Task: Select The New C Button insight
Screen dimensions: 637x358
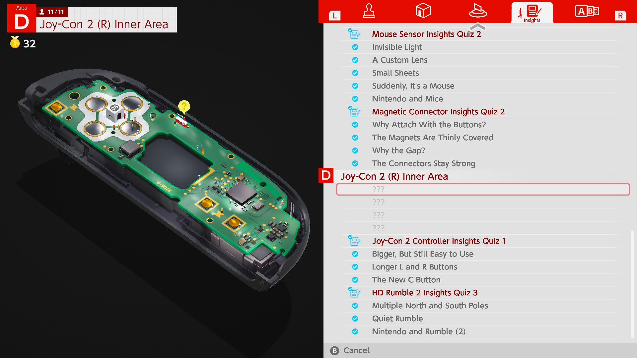Action: [x=406, y=280]
